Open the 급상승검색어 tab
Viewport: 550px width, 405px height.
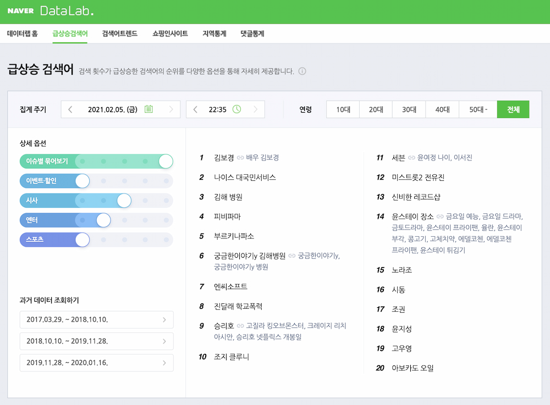pos(70,34)
